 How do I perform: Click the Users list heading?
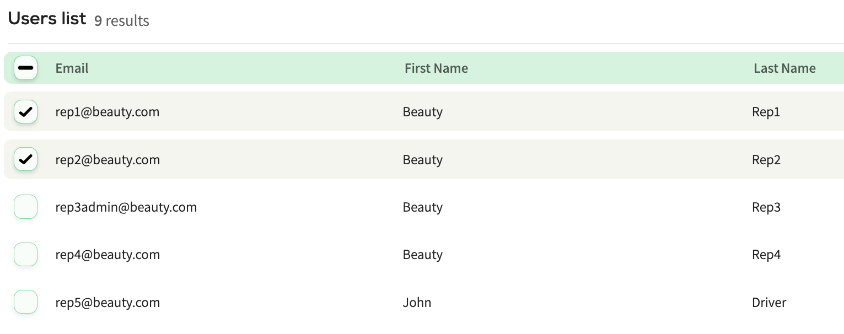pyautogui.click(x=47, y=18)
